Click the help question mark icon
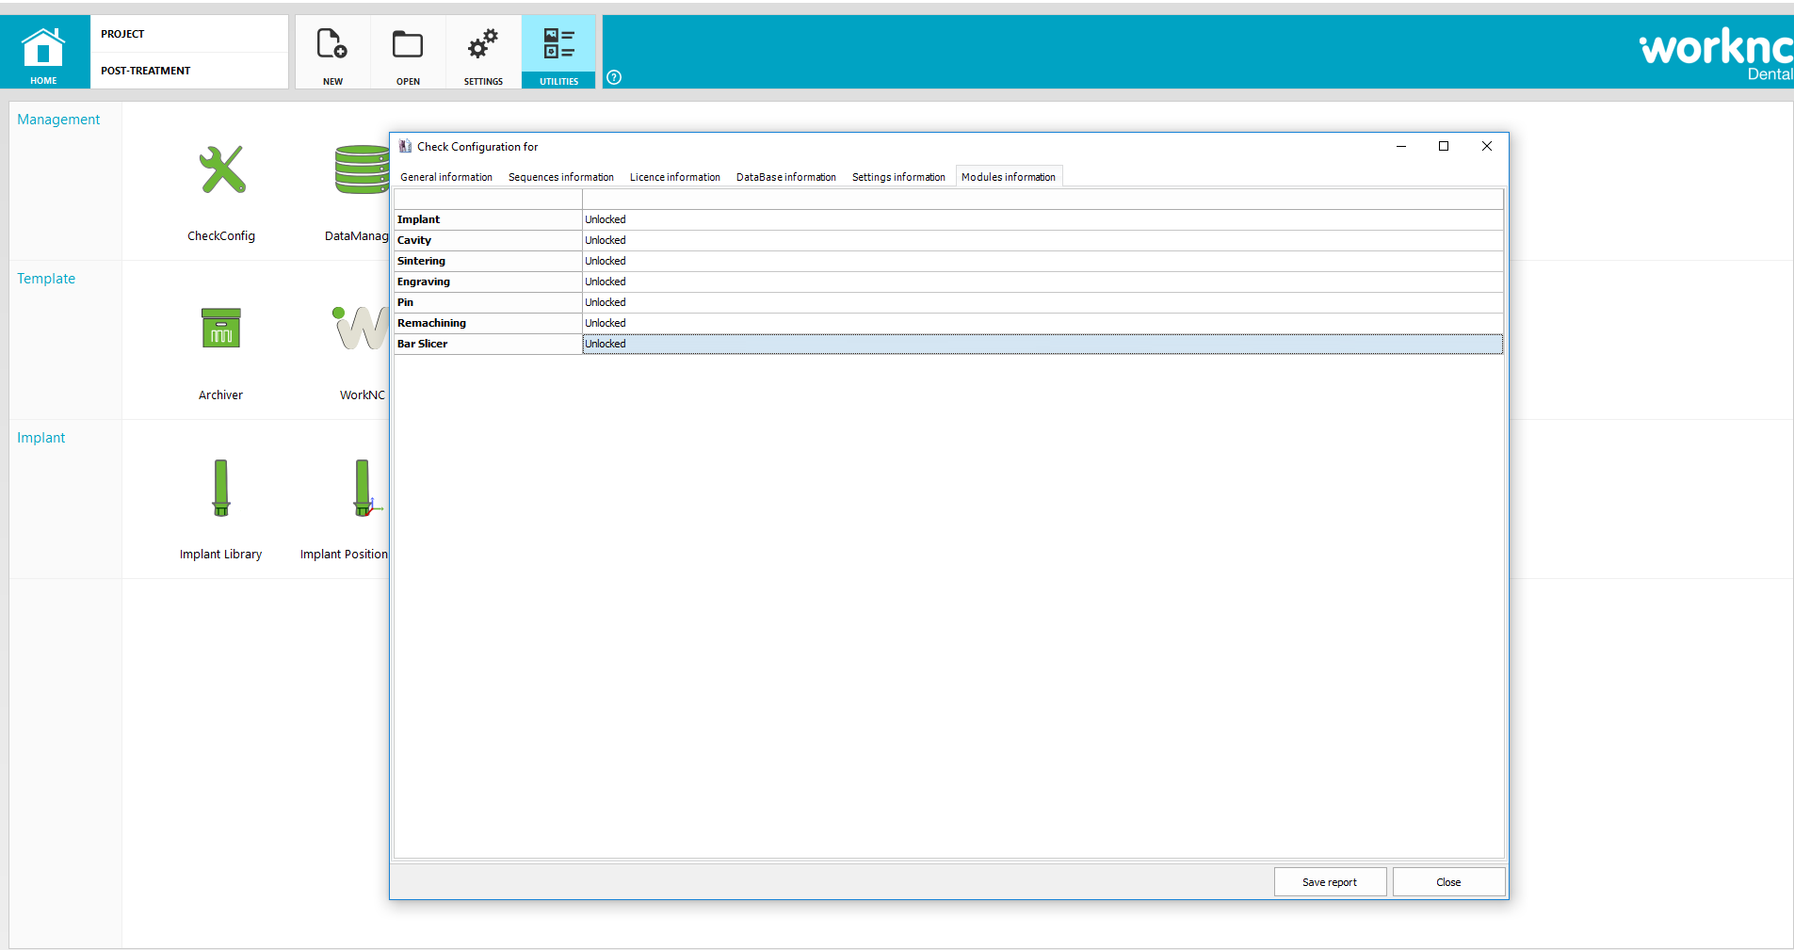The width and height of the screenshot is (1794, 950). pos(613,78)
